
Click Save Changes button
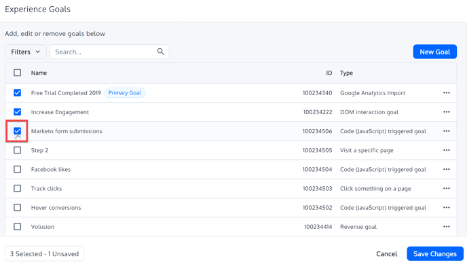(435, 254)
